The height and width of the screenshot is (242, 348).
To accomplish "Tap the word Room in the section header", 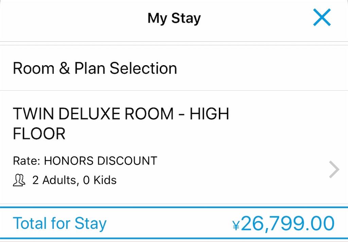I will click(34, 68).
